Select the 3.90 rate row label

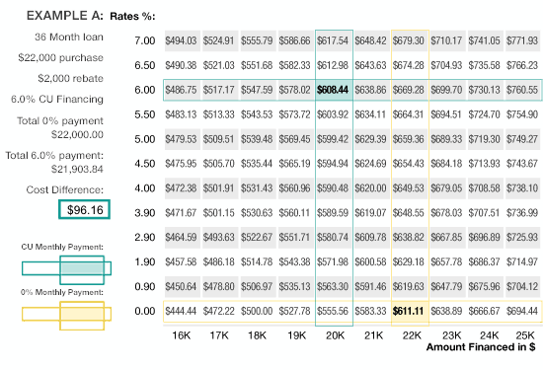(145, 213)
